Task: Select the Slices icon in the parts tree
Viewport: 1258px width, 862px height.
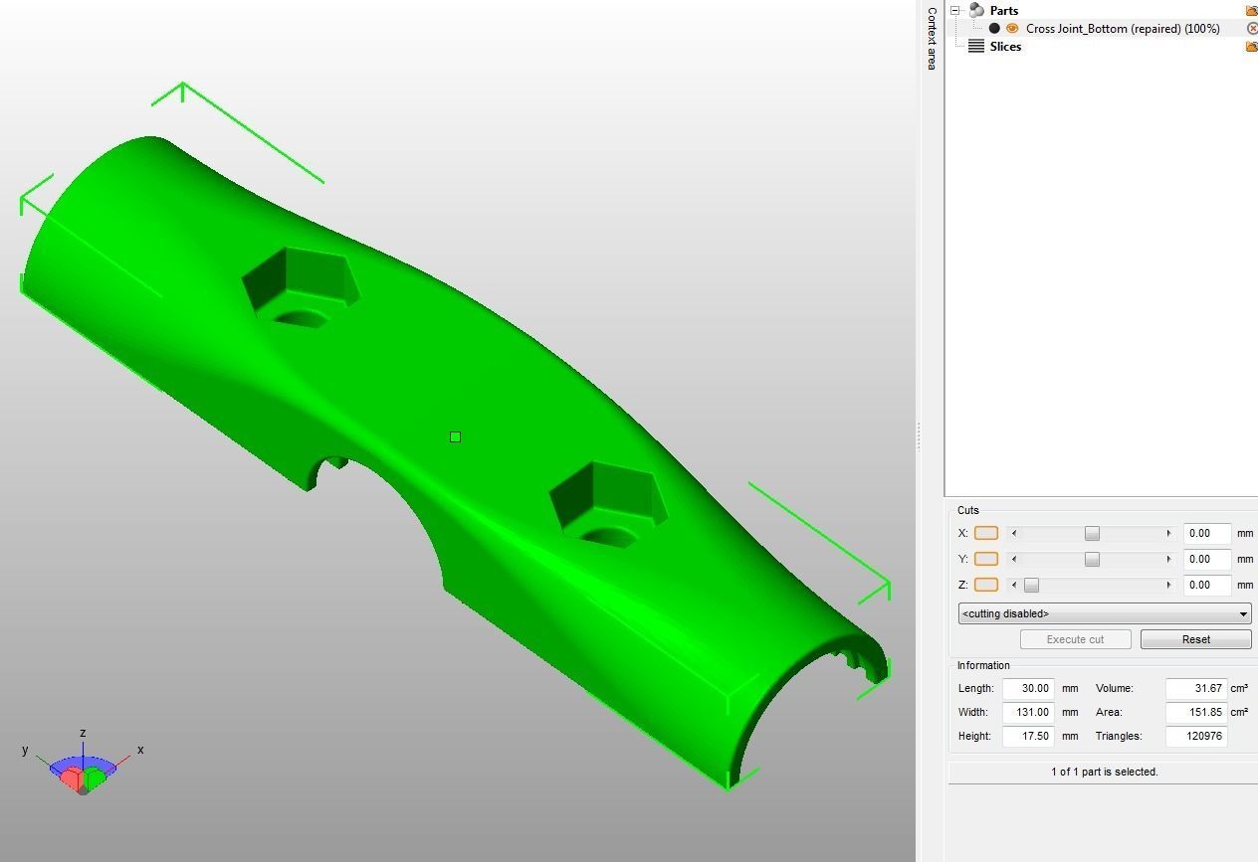Action: click(974, 46)
